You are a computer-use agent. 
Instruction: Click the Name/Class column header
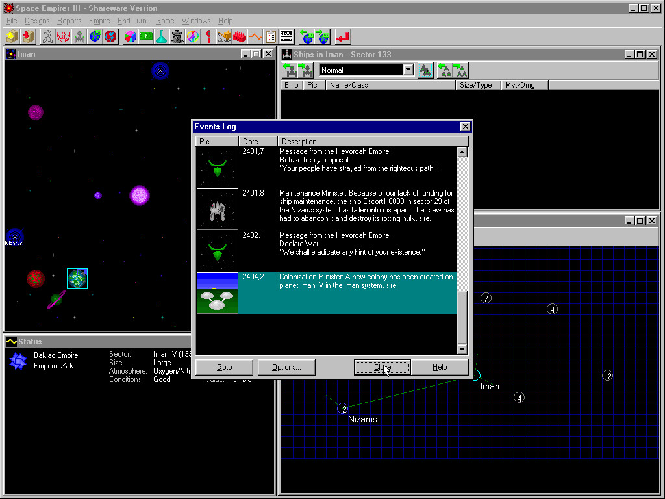tap(390, 85)
